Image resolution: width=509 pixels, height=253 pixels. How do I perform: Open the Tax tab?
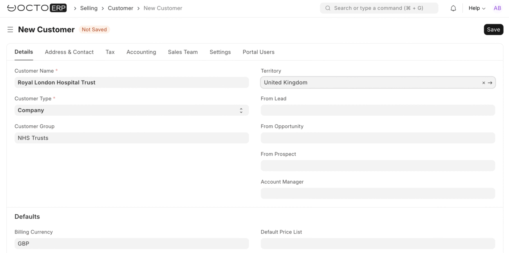click(x=110, y=52)
